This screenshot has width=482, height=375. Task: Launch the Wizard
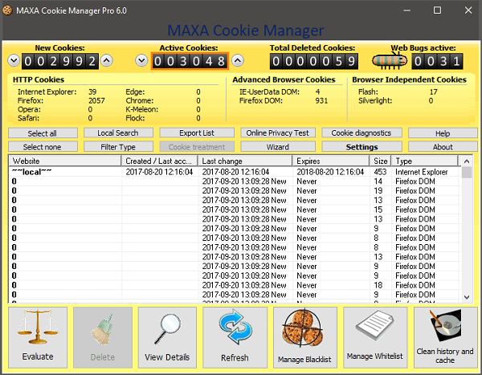(x=278, y=147)
